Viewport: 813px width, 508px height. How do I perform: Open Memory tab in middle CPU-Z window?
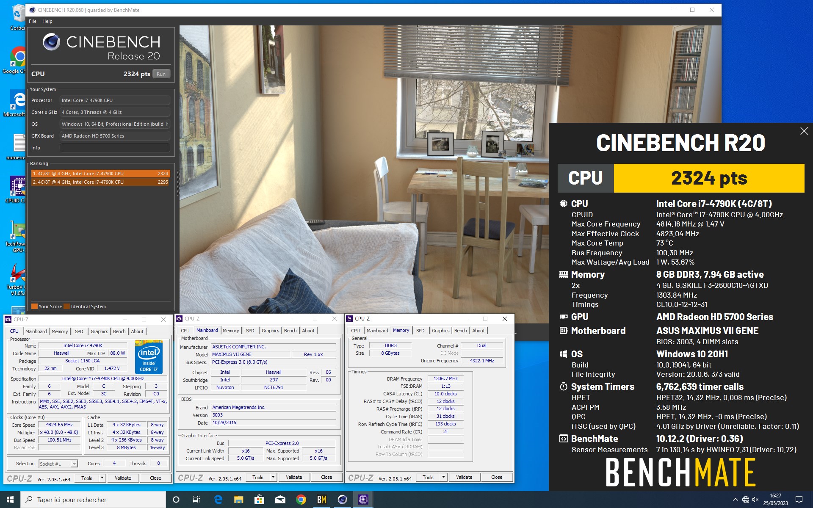tap(231, 331)
